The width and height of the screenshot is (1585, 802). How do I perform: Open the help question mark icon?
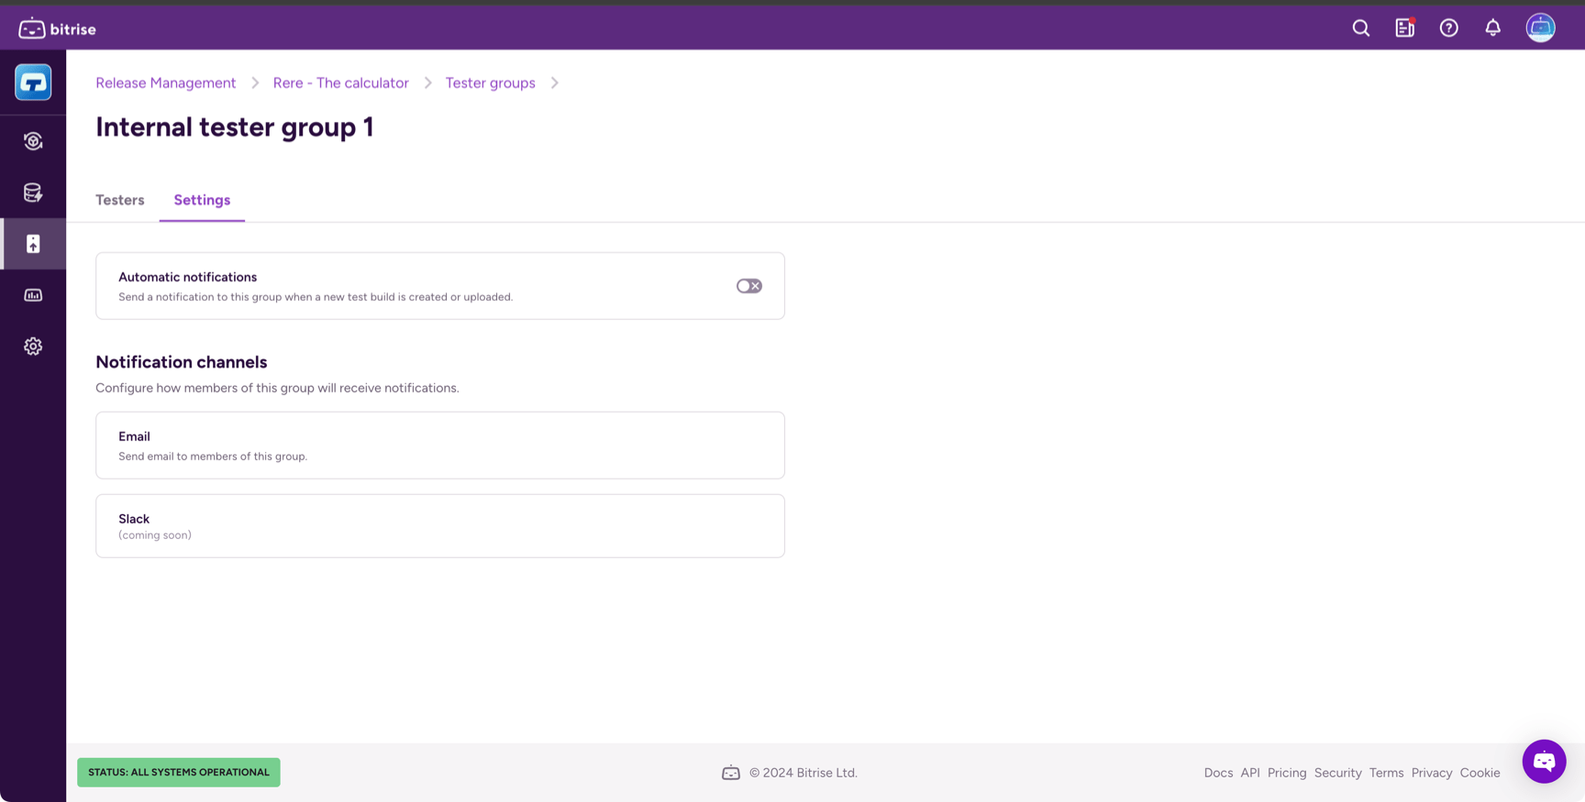coord(1449,28)
